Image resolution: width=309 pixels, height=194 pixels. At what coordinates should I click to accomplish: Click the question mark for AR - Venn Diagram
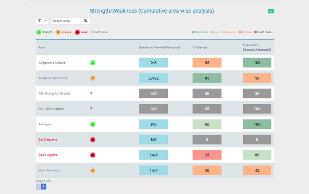coord(91,109)
